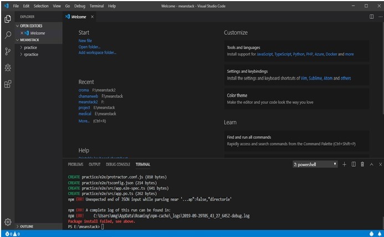This screenshot has height=237, width=384.
Task: Open the recent croma project link
Action: coord(84,90)
